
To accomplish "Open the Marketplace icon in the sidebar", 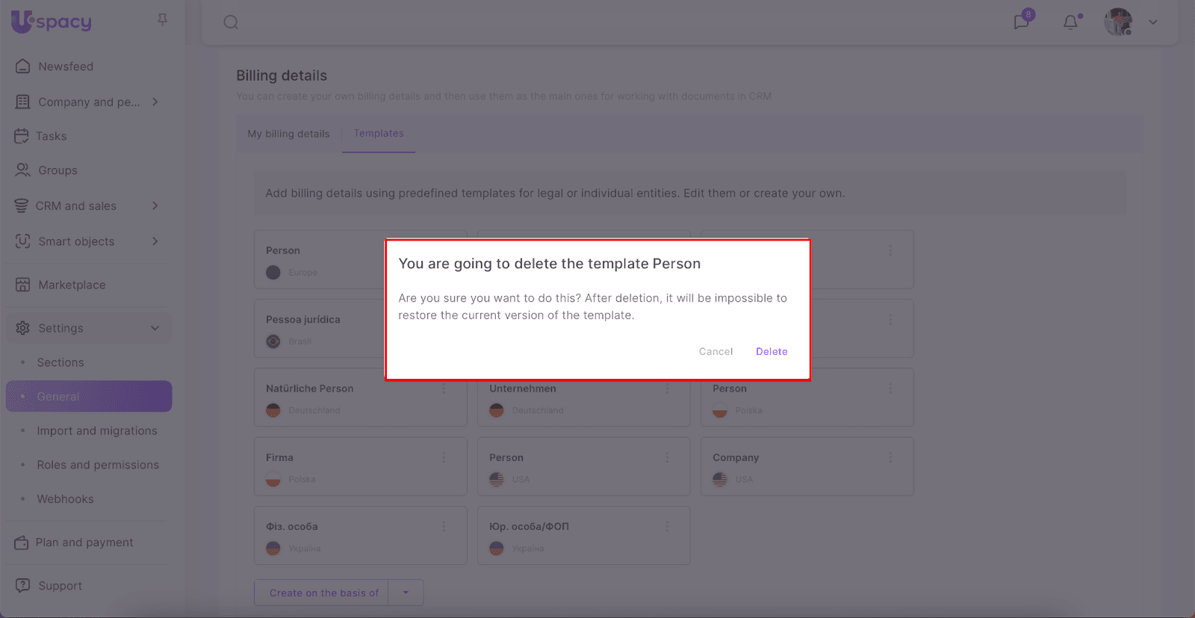I will pyautogui.click(x=23, y=285).
